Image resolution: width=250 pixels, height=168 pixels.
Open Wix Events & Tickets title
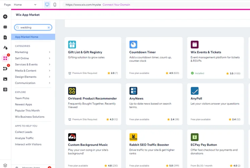pyautogui.click(x=206, y=52)
